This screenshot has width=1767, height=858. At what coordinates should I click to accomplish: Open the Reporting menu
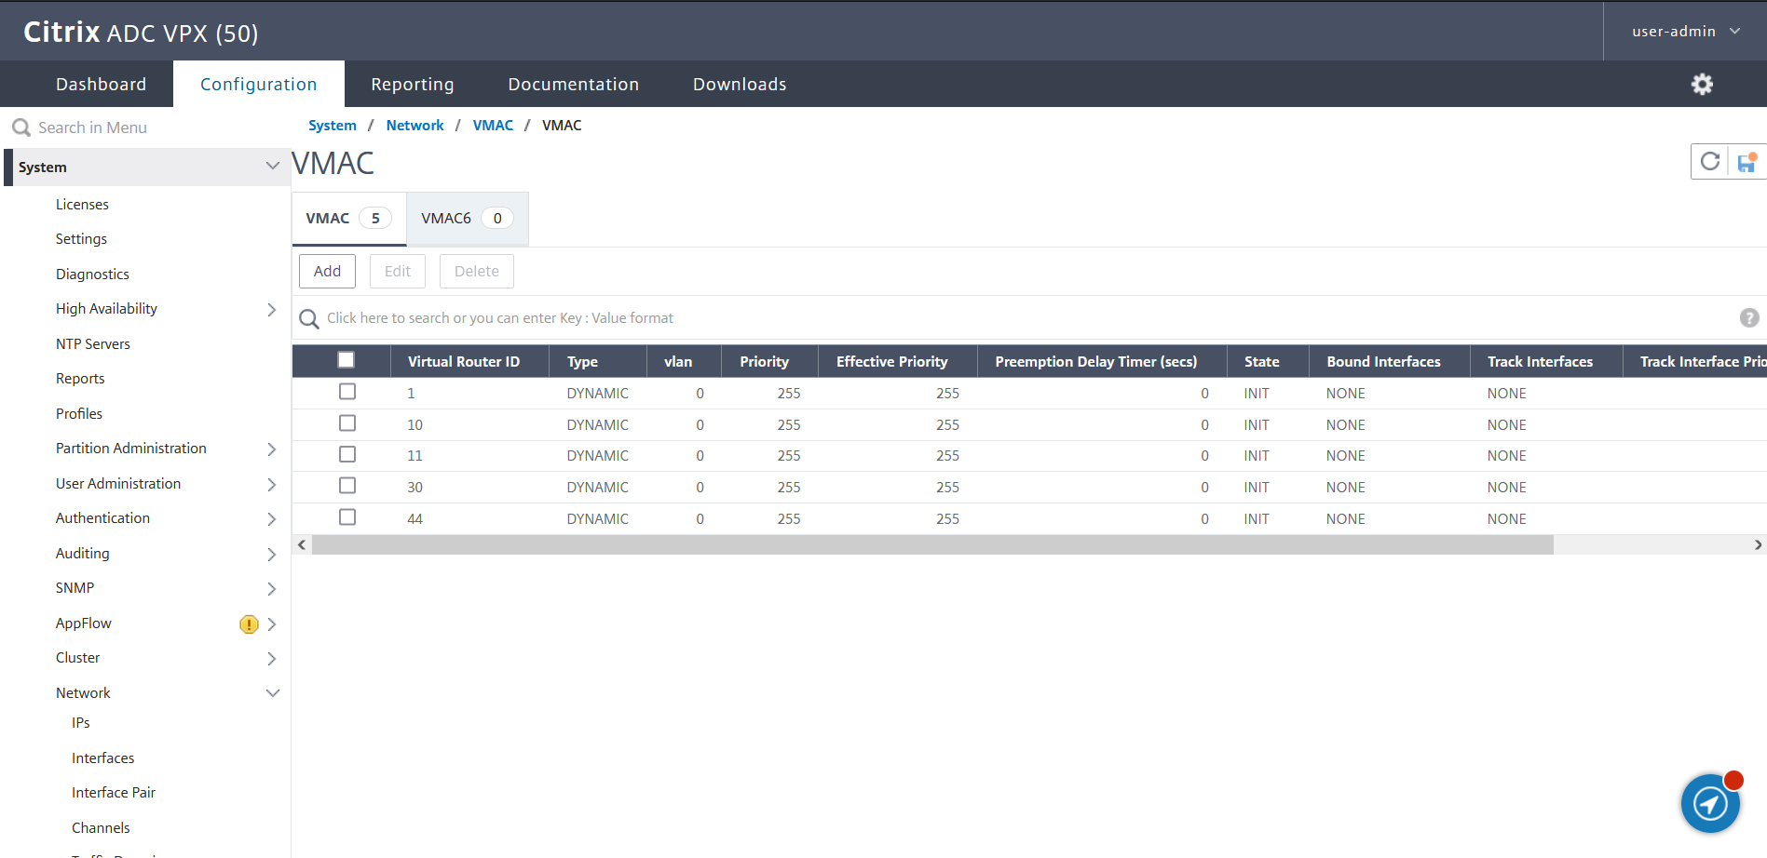pos(413,84)
